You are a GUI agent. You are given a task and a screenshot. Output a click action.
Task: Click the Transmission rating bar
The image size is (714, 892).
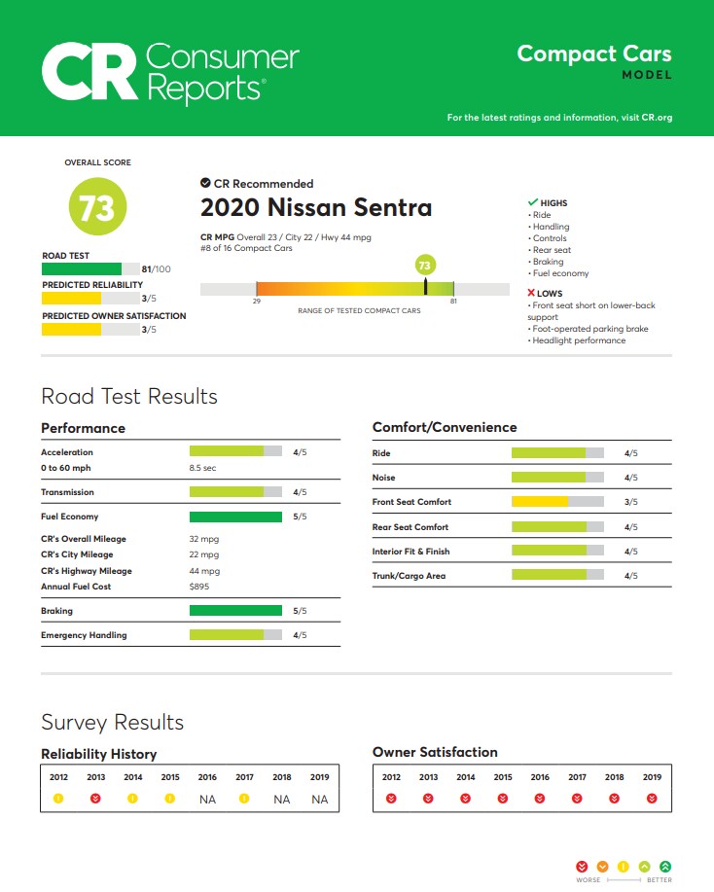click(x=235, y=491)
